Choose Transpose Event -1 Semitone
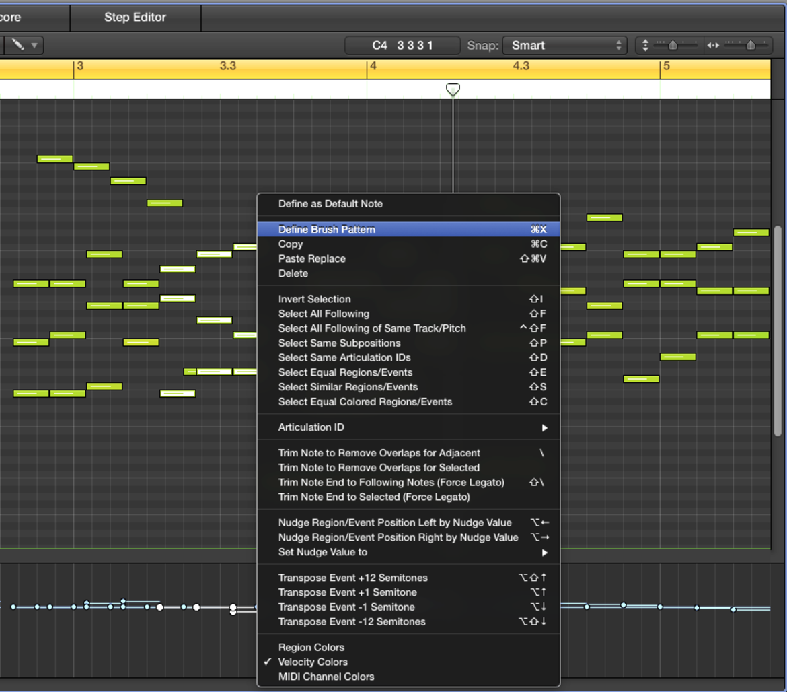Screen dimensions: 787x692 pos(408,607)
